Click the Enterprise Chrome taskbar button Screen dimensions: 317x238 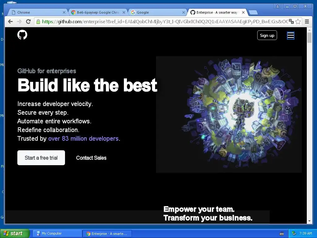click(107, 234)
